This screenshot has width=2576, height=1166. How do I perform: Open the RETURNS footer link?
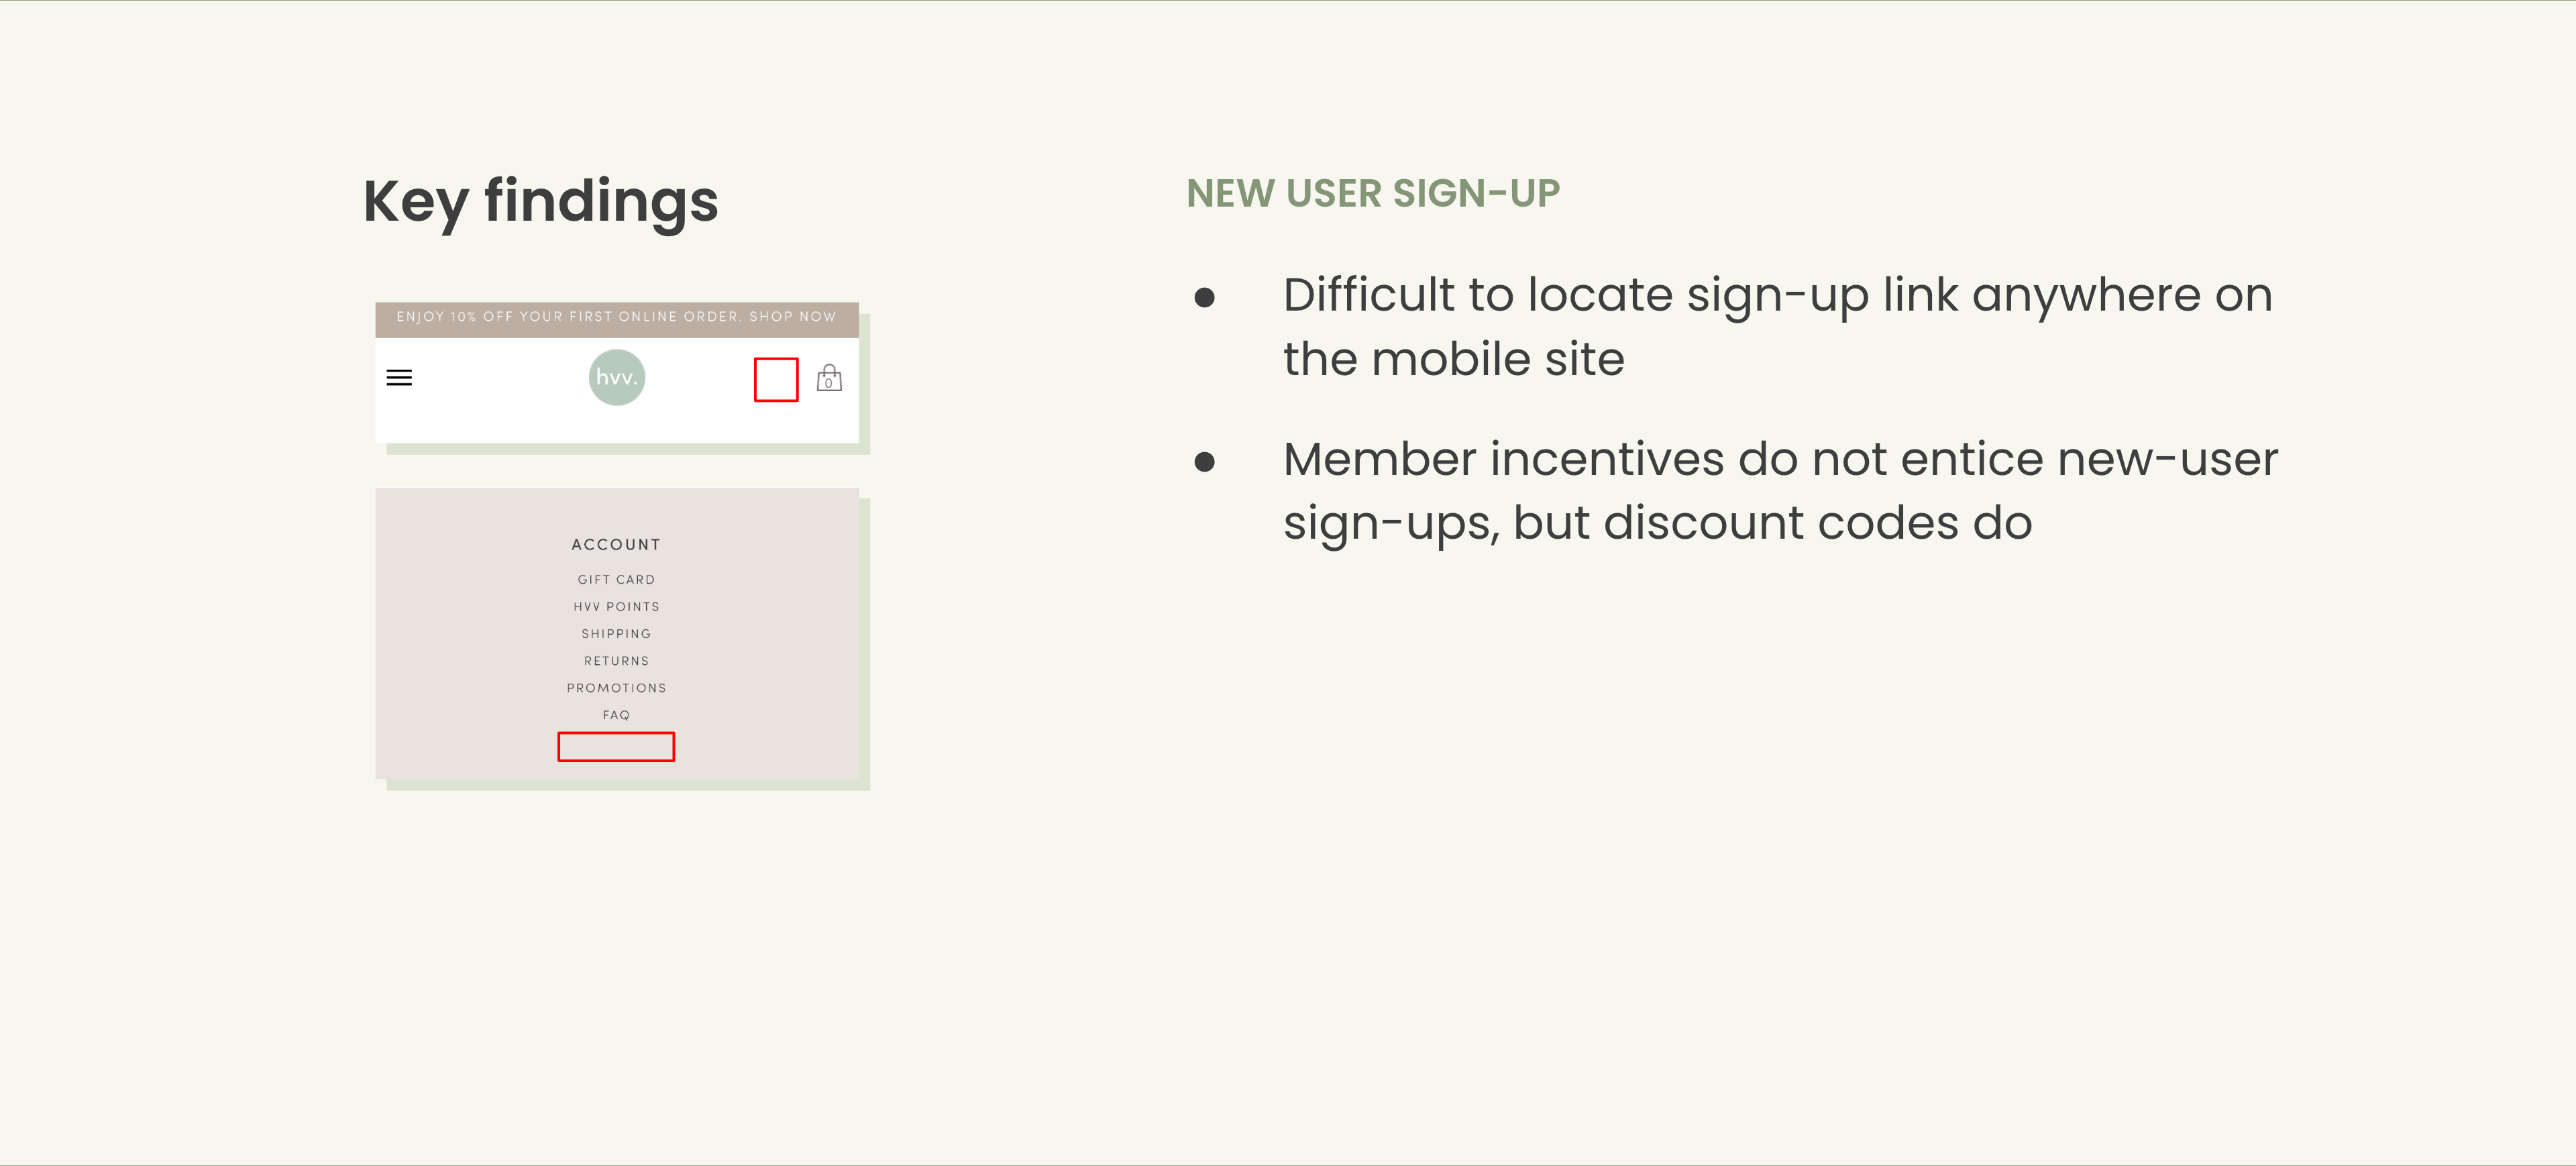[x=616, y=661]
